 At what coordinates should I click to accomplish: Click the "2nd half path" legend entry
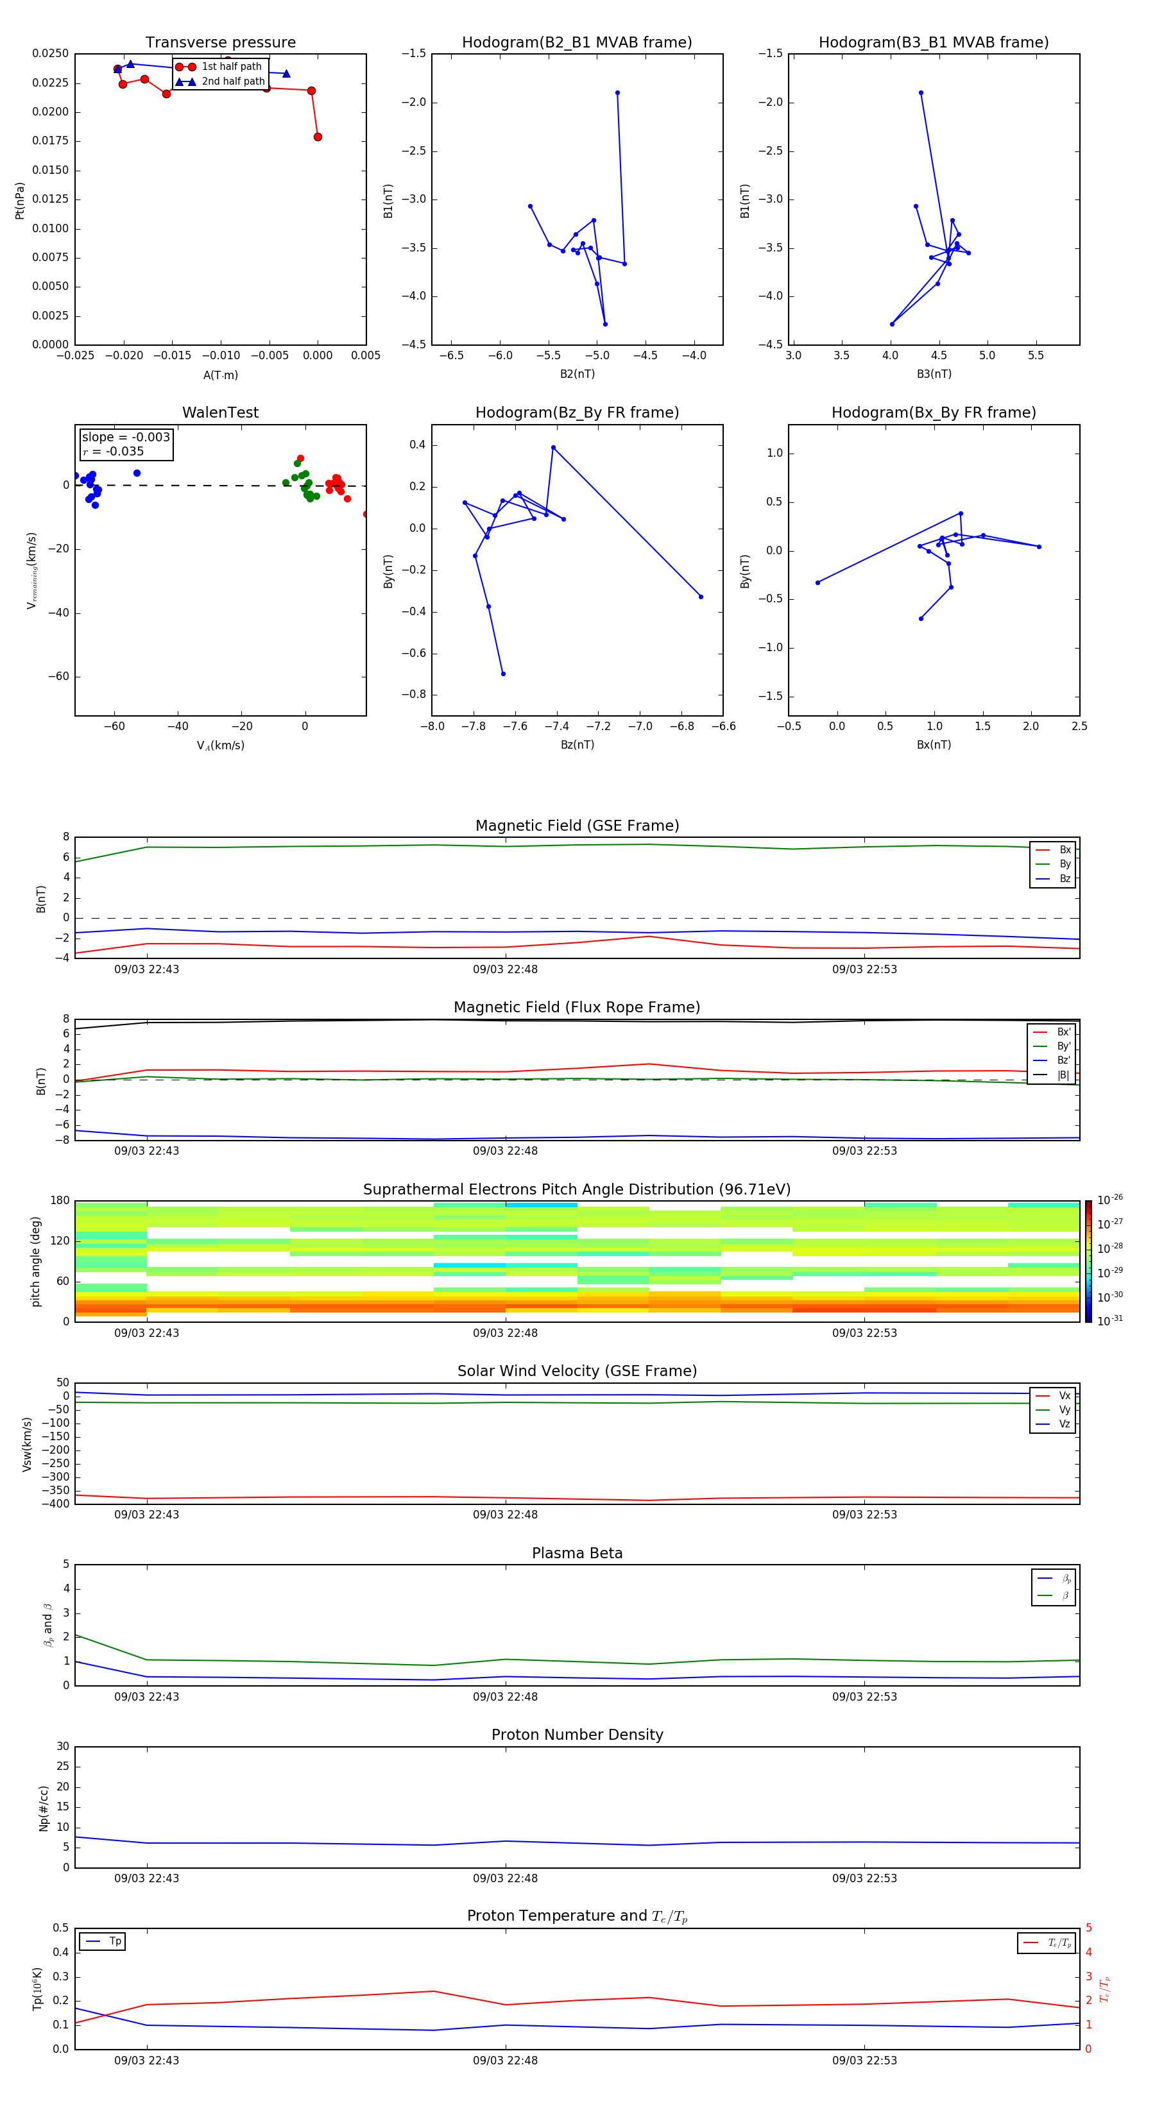tap(219, 81)
